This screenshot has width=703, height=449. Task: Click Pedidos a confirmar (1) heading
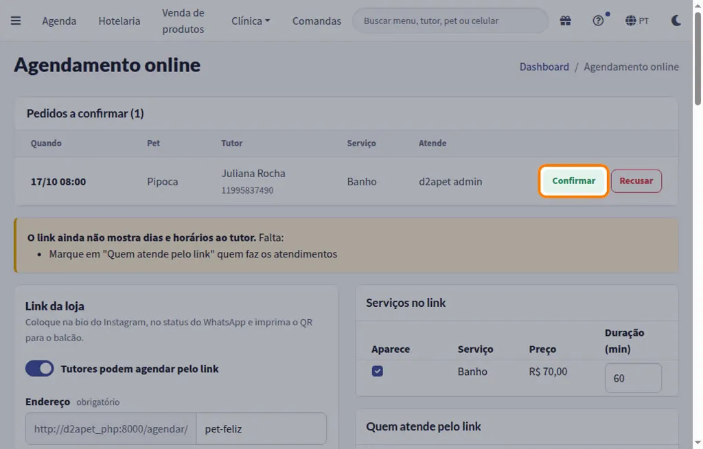pyautogui.click(x=85, y=113)
